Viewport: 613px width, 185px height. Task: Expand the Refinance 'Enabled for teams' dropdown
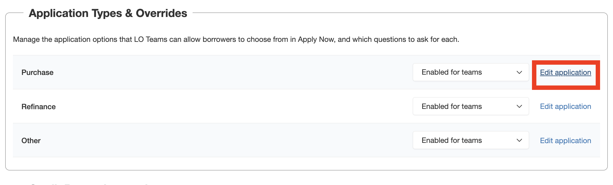[470, 106]
